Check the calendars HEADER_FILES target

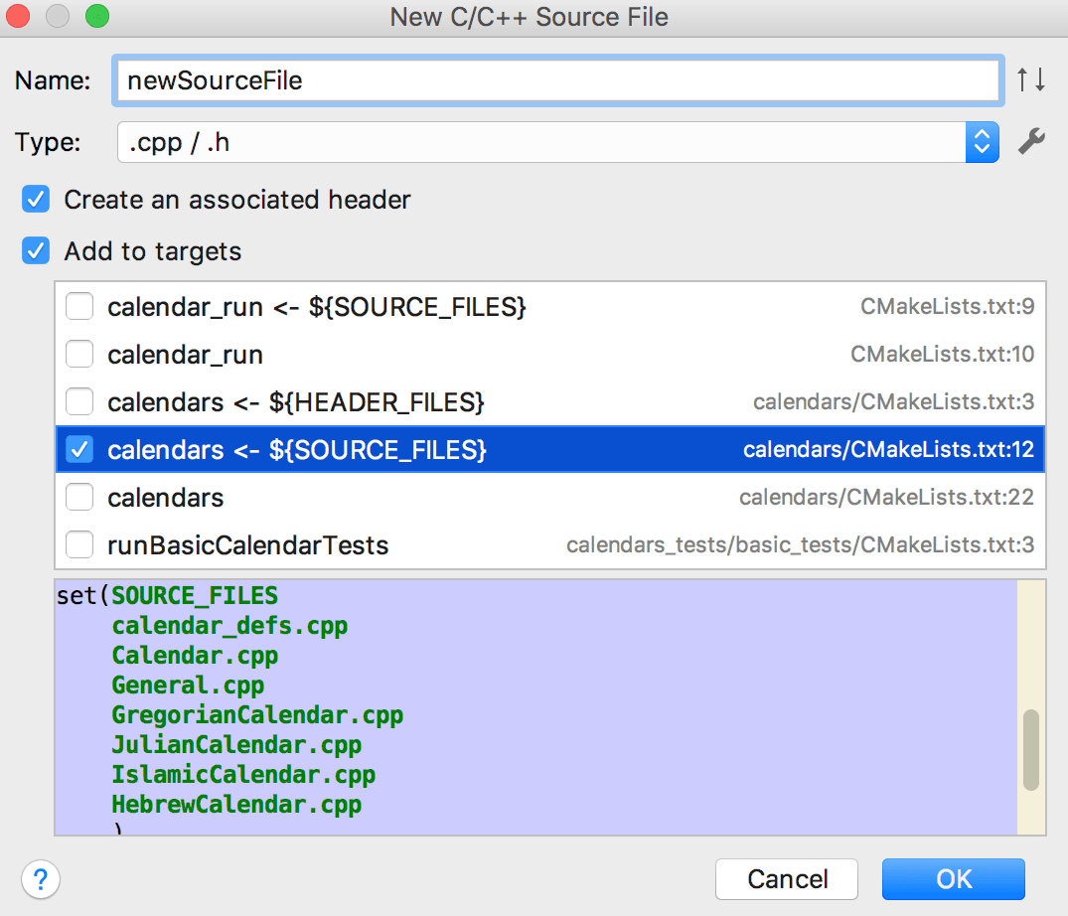tap(79, 401)
